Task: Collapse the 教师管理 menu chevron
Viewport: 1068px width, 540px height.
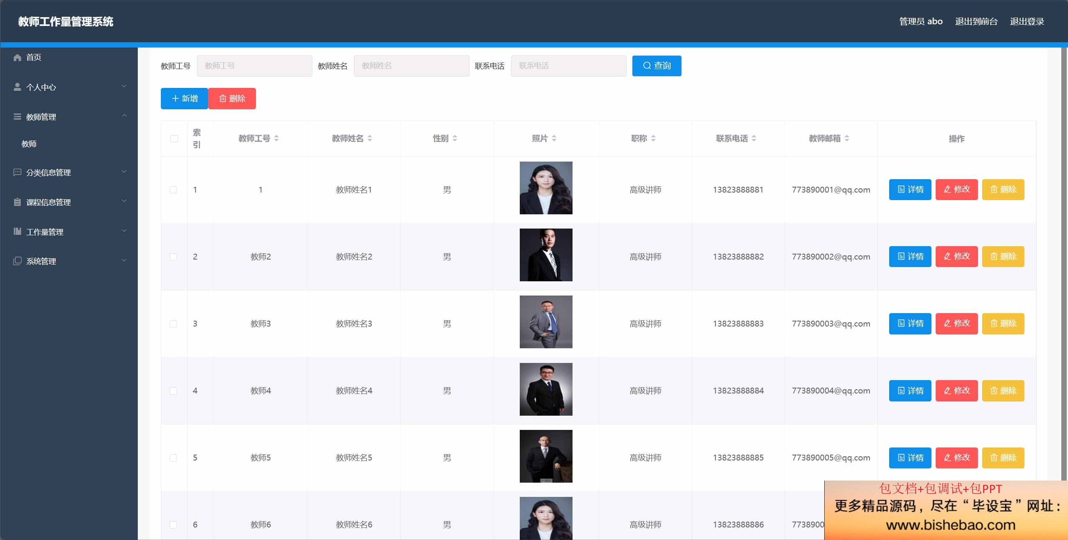Action: tap(124, 116)
